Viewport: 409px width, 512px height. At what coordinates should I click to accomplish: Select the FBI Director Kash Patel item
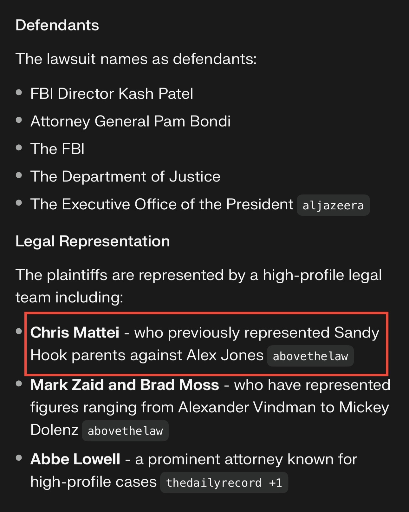pos(112,94)
